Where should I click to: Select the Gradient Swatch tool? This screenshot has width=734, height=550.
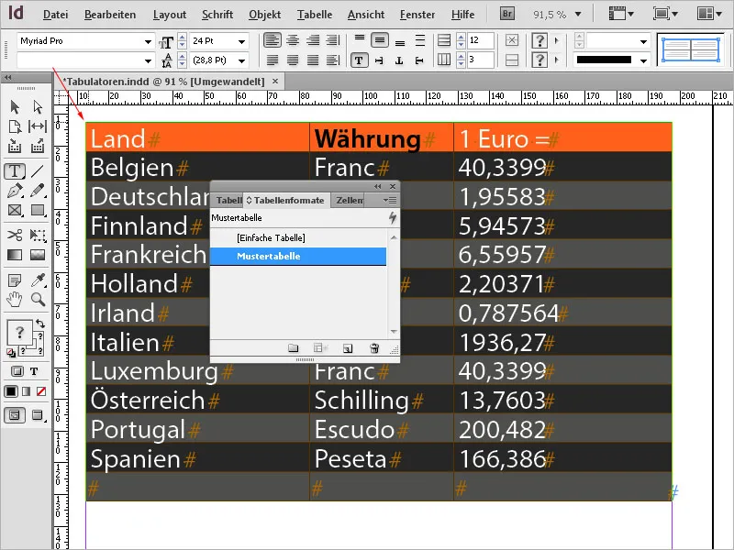click(x=15, y=255)
